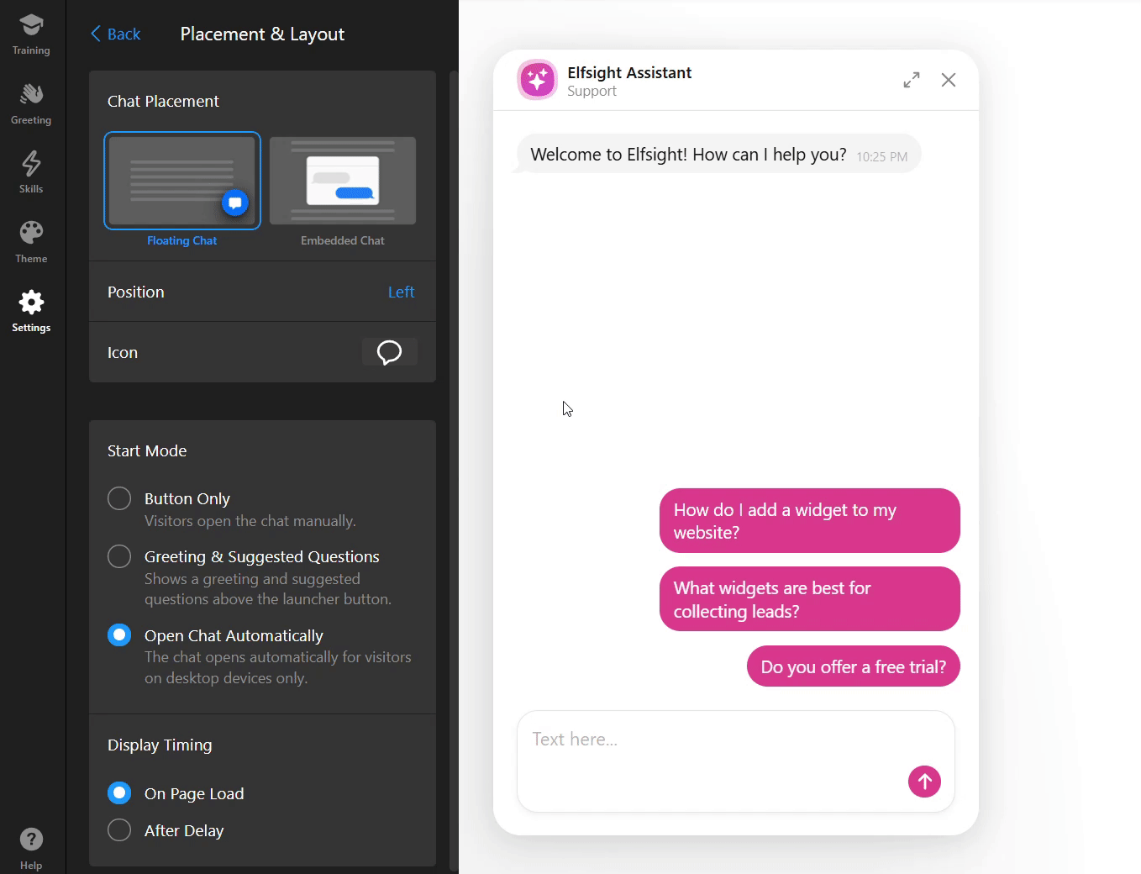This screenshot has height=874, width=1141.
Task: Open the Settings gear section in the sidebar
Action: click(x=31, y=312)
